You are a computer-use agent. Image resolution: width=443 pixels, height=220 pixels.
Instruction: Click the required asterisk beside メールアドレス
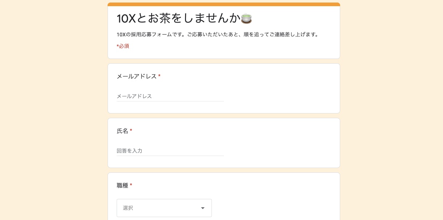[x=159, y=76]
